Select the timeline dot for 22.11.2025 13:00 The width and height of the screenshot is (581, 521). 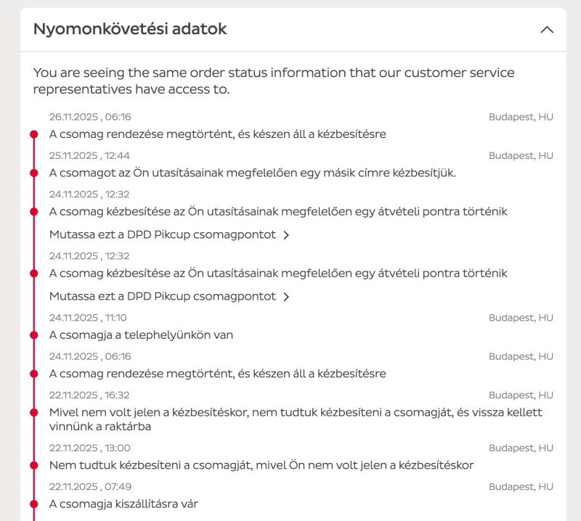[33, 465]
